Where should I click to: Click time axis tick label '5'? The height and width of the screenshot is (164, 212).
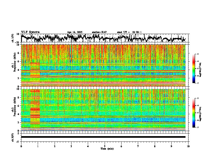[x=105, y=146]
